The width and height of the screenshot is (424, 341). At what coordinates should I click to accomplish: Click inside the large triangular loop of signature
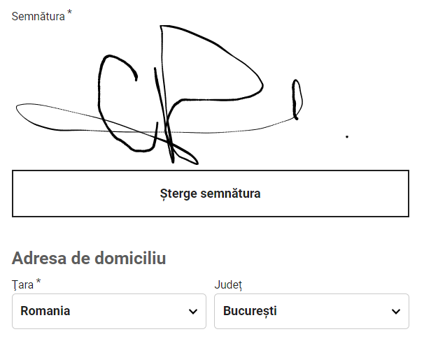(x=206, y=70)
